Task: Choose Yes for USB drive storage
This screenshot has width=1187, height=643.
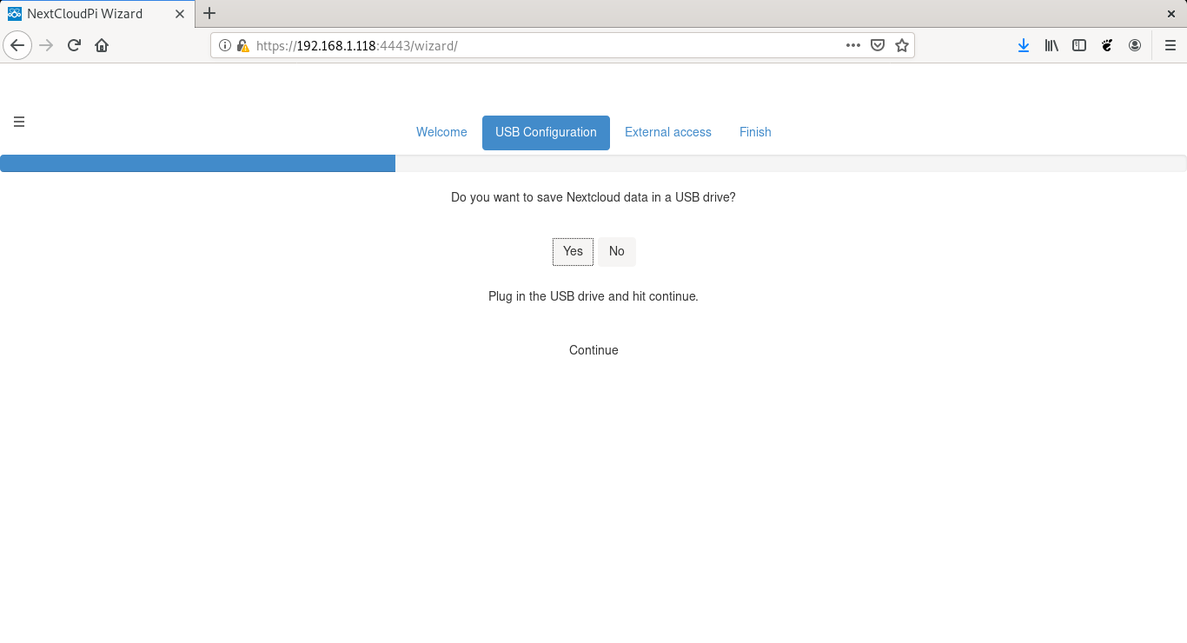Action: pos(573,251)
